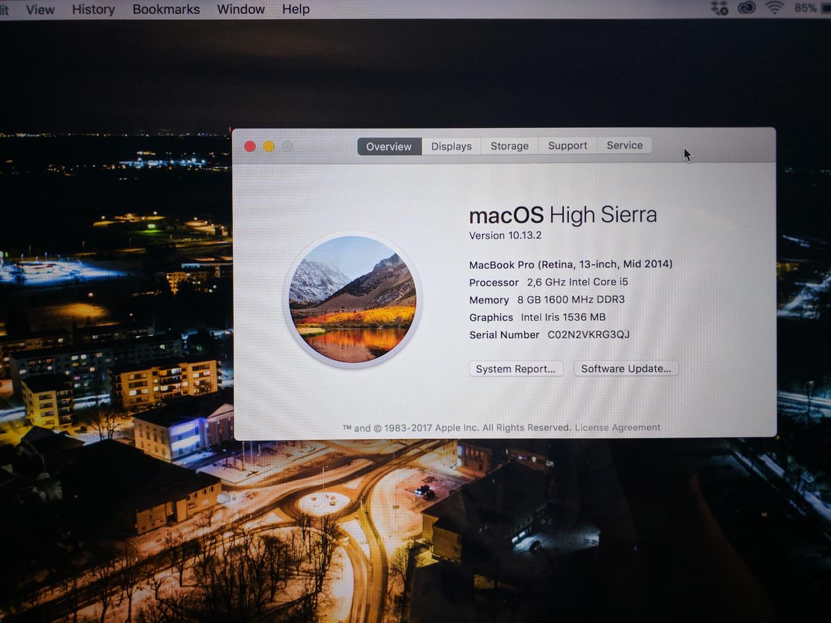Screen dimensions: 831x623
Task: Check for Software Update
Action: click(626, 368)
